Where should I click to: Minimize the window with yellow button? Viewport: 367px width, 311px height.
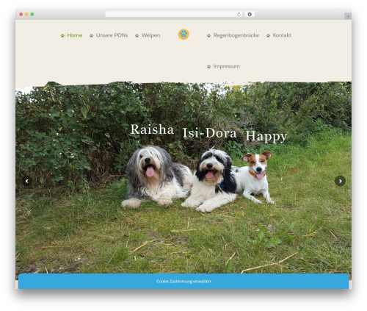(x=26, y=14)
